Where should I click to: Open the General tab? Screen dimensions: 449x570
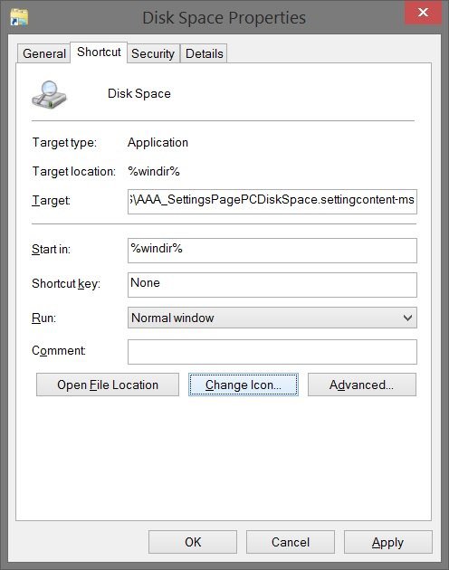tap(44, 53)
